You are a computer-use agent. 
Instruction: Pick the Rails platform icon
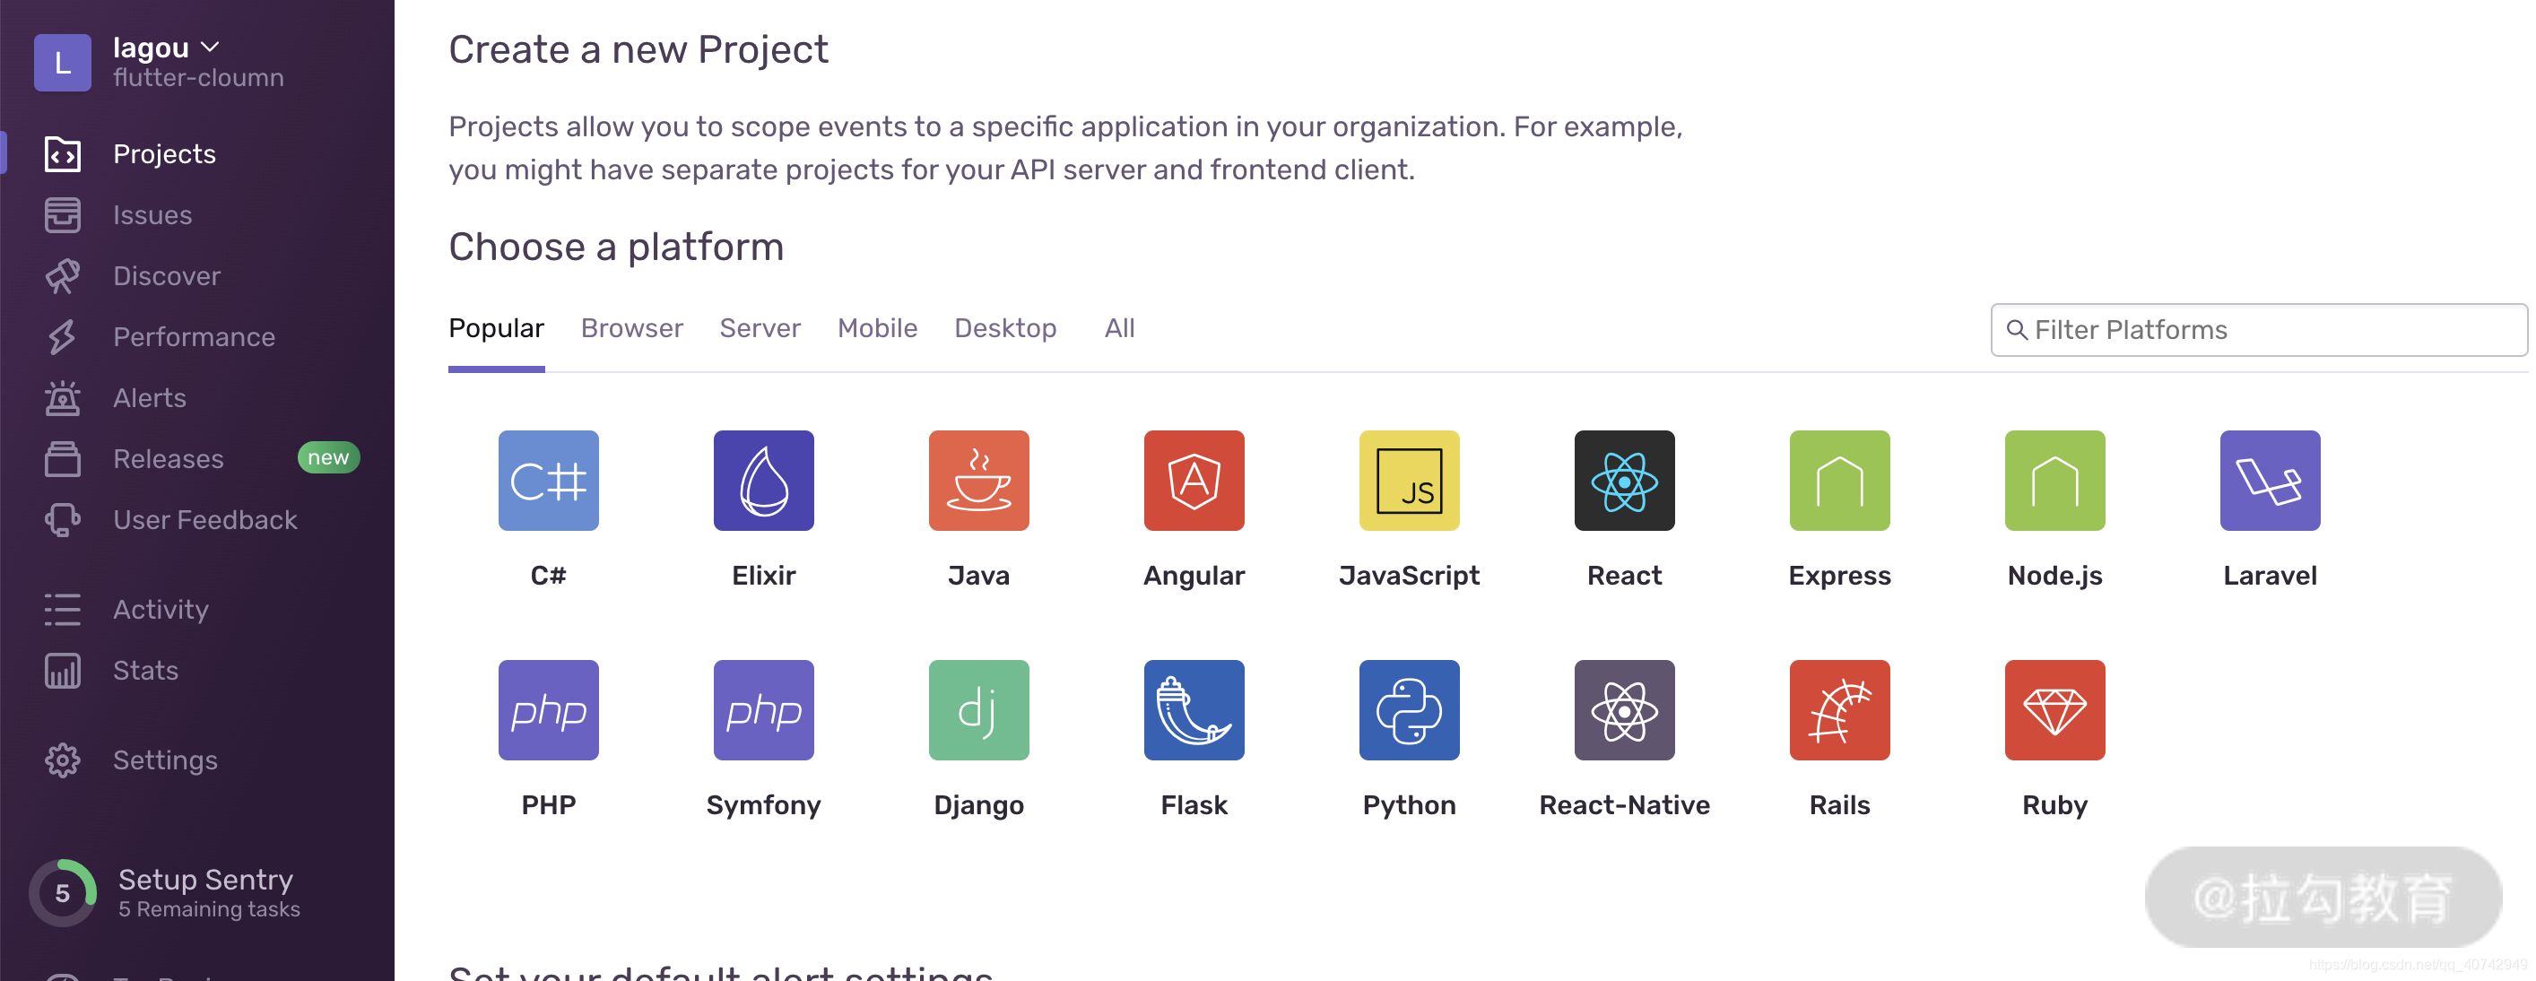pyautogui.click(x=1840, y=709)
